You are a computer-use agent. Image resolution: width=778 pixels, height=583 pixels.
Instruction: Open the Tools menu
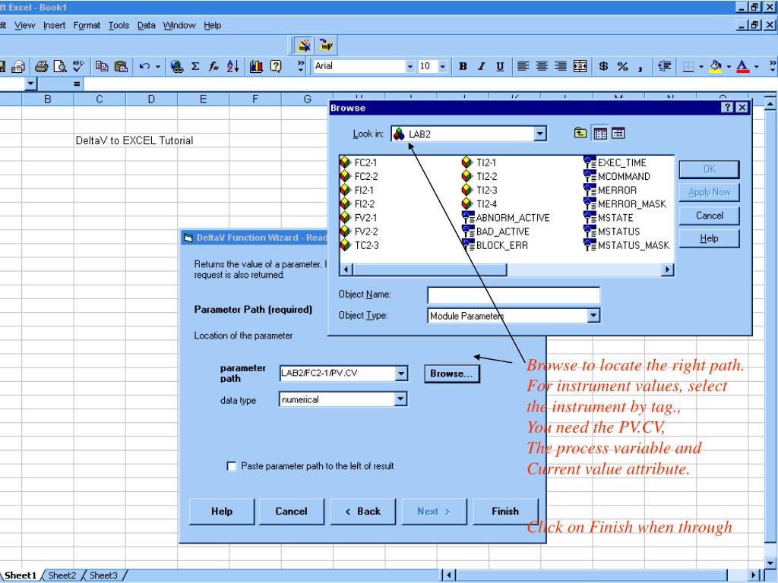(x=119, y=25)
